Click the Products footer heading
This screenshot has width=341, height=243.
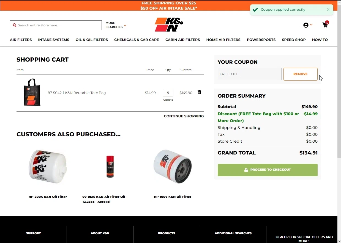click(167, 233)
